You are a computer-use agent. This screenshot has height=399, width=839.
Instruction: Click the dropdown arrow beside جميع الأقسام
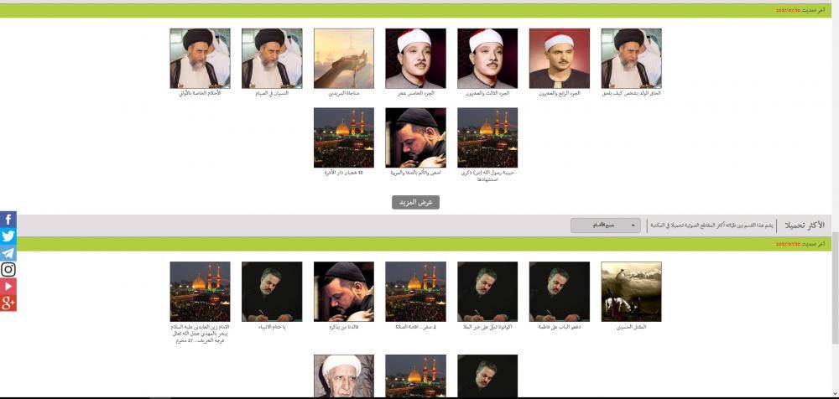tap(633, 225)
